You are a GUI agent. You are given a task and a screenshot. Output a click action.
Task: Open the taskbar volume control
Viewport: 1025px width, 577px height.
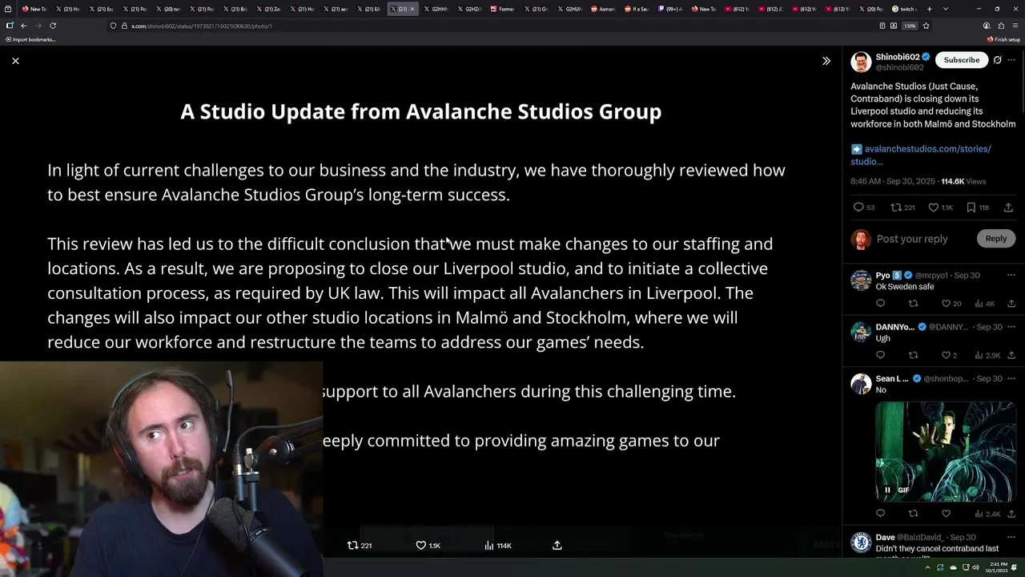pyautogui.click(x=975, y=567)
